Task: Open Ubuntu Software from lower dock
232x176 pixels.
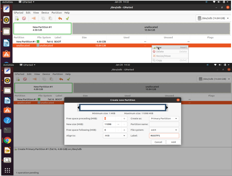Action: pyautogui.click(x=7, y=110)
